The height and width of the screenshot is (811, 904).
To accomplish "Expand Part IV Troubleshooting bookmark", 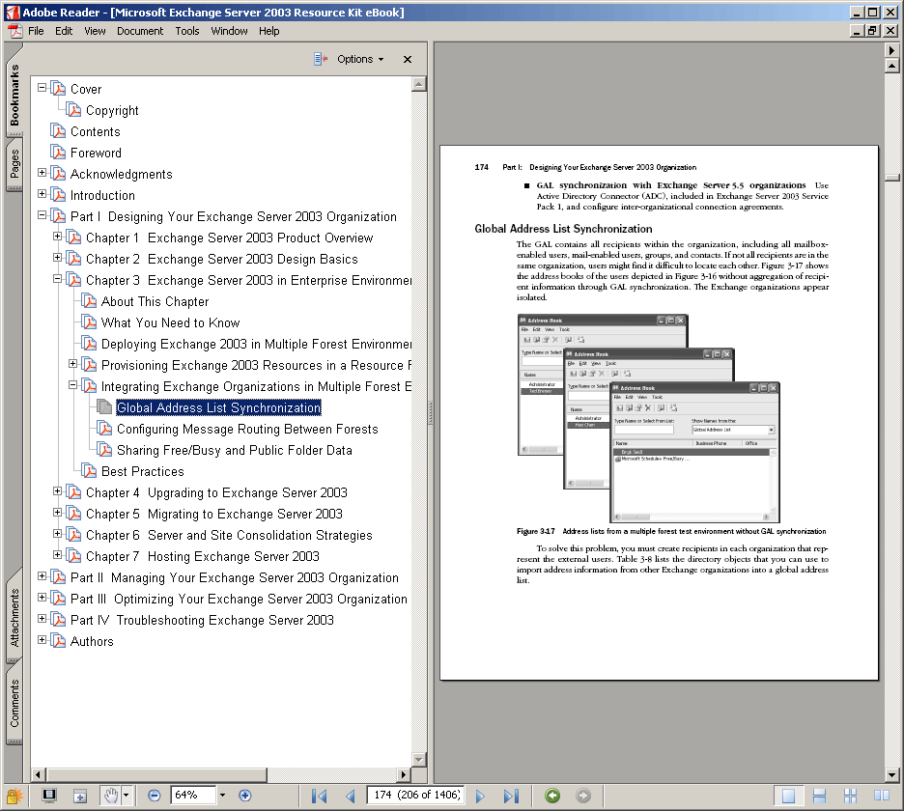I will point(42,619).
